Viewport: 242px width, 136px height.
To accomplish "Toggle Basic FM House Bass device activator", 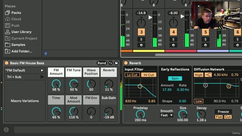I will pos(6,63).
